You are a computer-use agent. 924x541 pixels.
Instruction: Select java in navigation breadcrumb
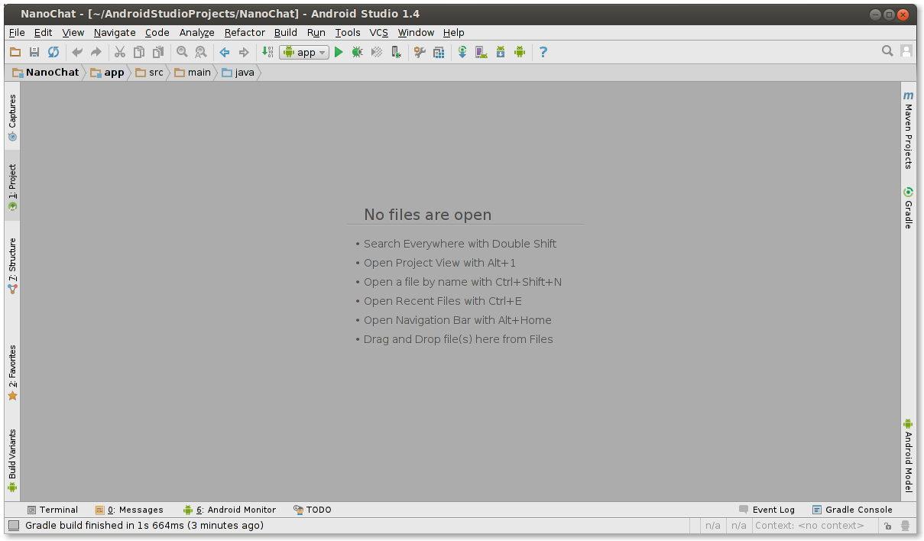coord(238,73)
